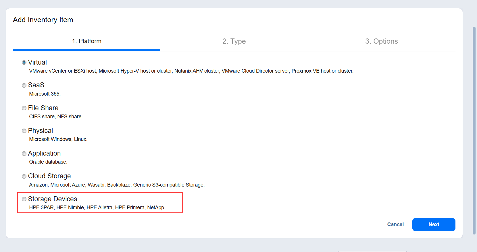The height and width of the screenshot is (252, 477).
Task: Cancel the Add Inventory Item wizard
Action: [x=395, y=224]
